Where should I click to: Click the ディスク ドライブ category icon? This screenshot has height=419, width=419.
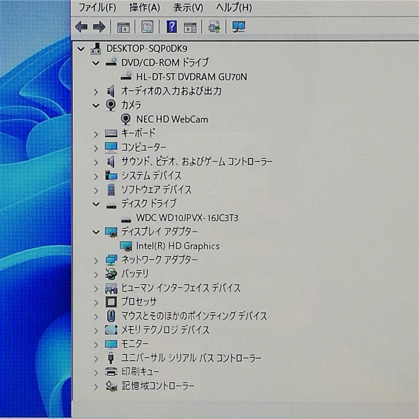click(x=111, y=206)
